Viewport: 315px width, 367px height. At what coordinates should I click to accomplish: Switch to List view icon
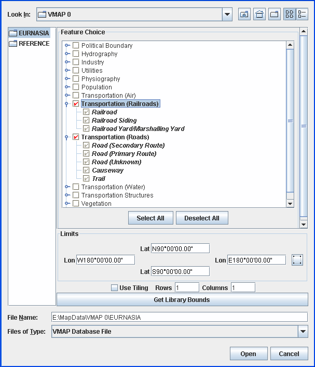[290, 15]
